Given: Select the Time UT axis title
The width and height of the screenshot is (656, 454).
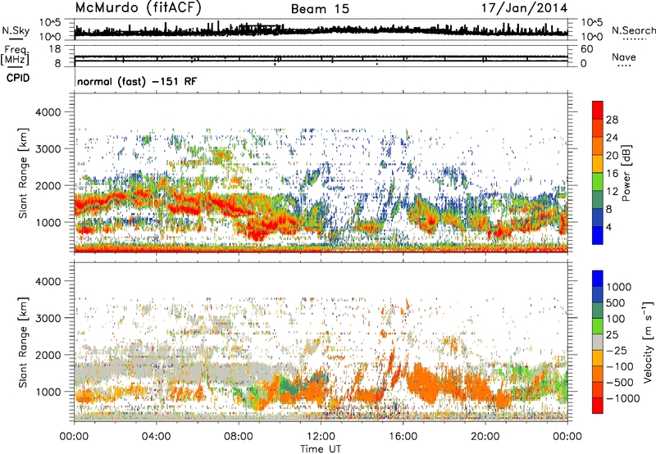Looking at the screenshot, I should tap(321, 449).
